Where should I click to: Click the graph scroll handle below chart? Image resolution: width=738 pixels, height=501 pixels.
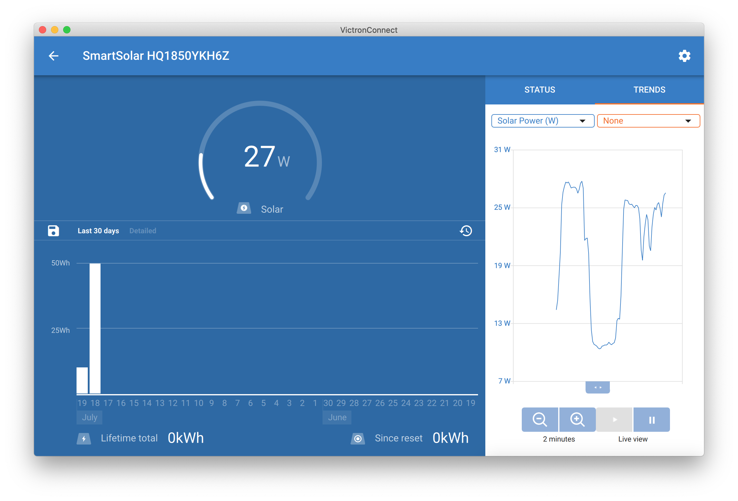tap(597, 387)
